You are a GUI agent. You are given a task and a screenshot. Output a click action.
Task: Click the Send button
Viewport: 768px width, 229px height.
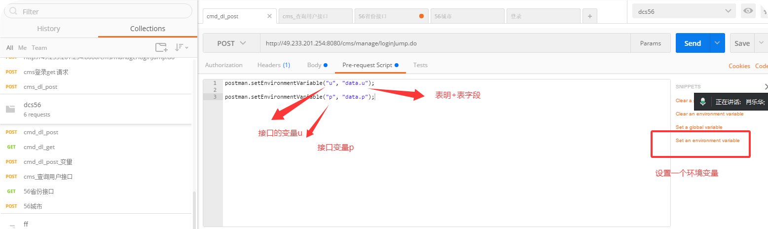click(693, 43)
